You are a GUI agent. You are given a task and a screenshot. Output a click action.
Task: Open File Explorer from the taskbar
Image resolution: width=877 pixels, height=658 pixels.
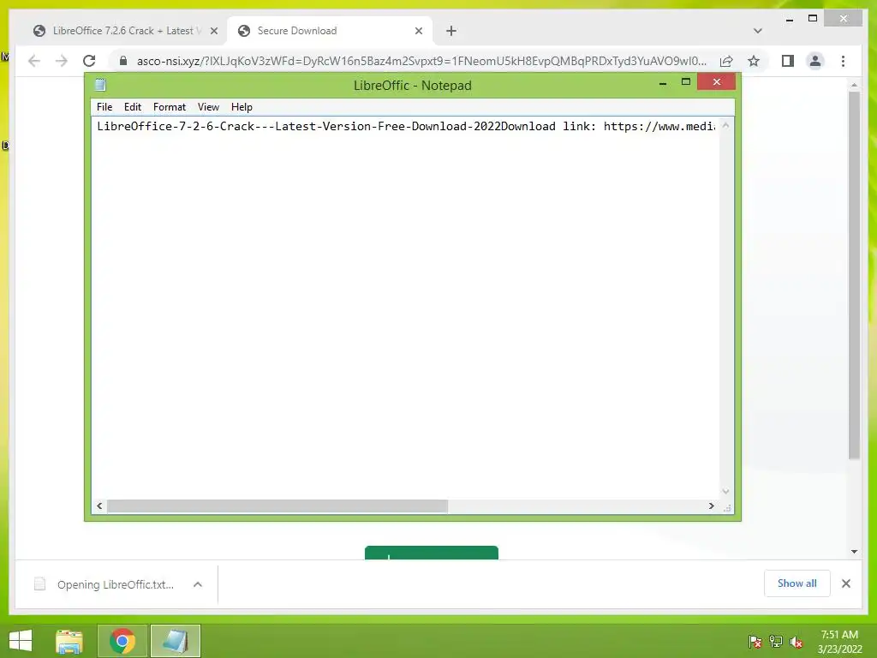coord(69,641)
